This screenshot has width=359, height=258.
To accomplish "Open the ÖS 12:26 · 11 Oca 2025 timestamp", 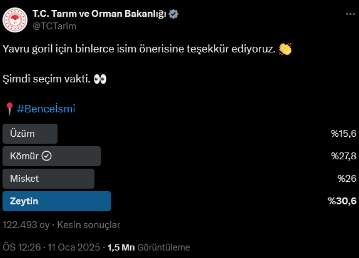I will 51,247.
